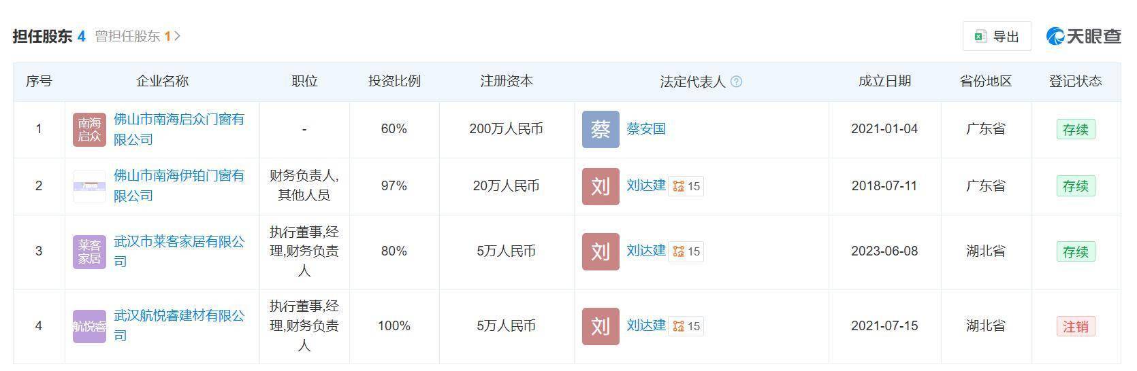This screenshot has height=371, width=1137.
Task: Open the 曾担任股东 tab
Action: pos(132,36)
